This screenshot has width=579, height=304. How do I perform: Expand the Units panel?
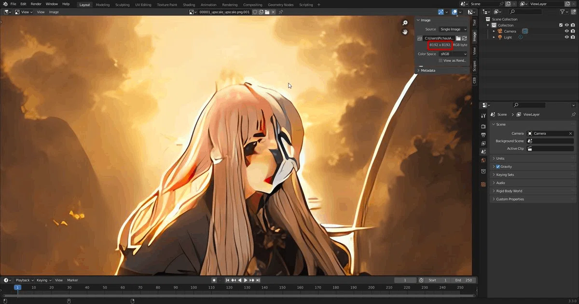point(533,159)
